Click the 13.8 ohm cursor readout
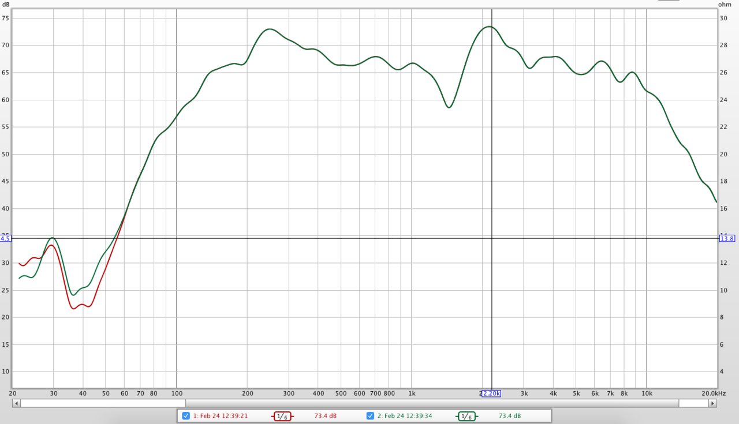739x424 pixels. click(x=727, y=239)
